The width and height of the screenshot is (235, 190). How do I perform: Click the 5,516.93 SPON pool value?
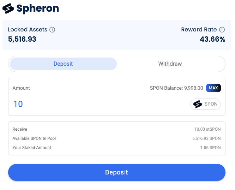pyautogui.click(x=206, y=138)
